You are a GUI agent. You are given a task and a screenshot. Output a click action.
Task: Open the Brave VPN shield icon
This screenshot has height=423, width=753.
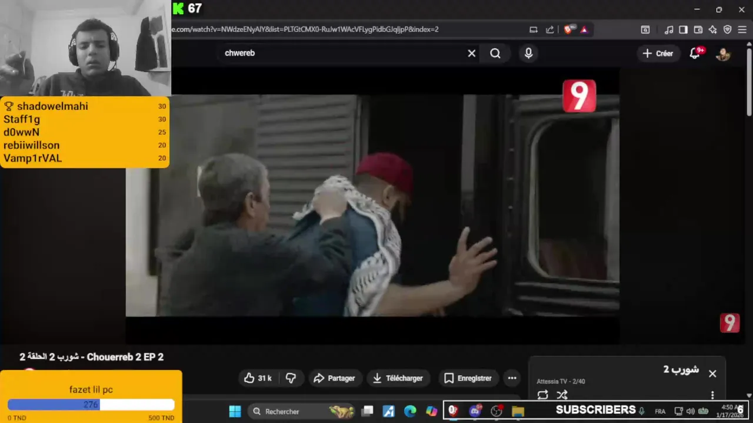tap(727, 29)
